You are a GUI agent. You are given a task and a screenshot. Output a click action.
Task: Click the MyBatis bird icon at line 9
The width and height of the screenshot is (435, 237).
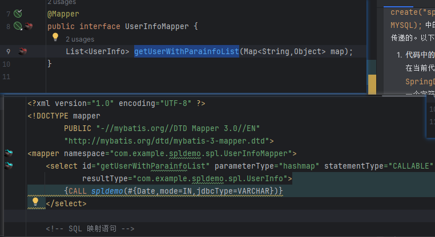tap(23, 51)
